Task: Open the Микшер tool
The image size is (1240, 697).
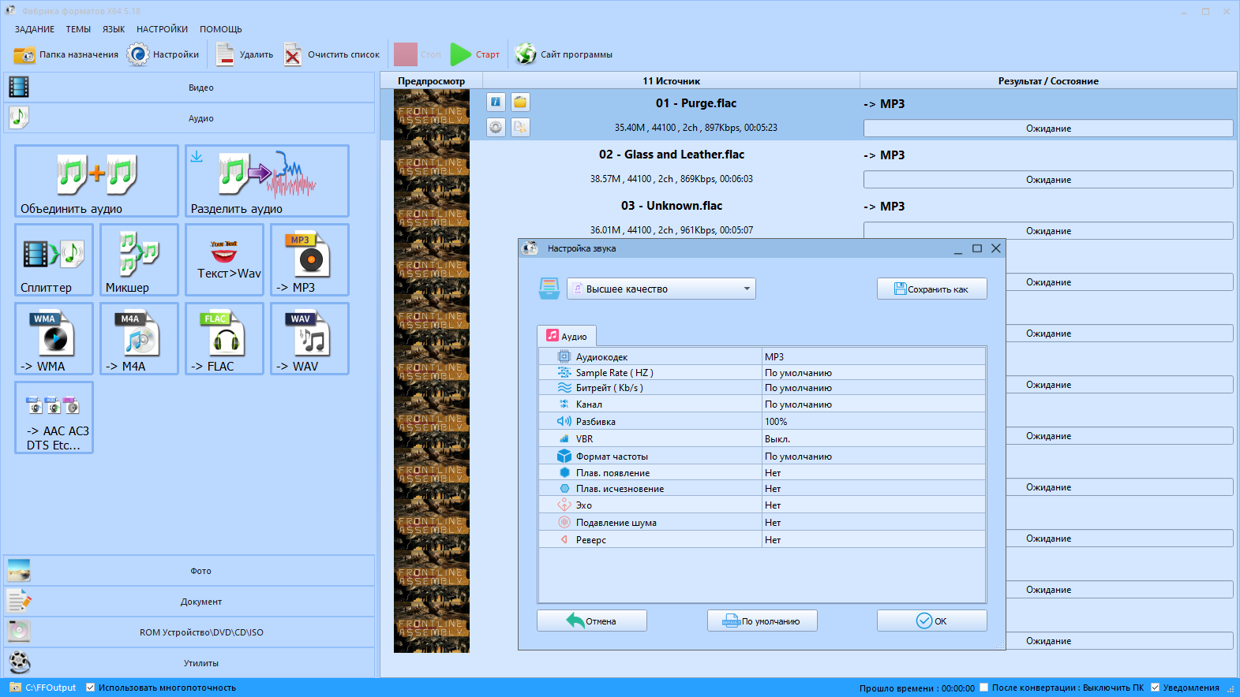Action: coord(139,259)
